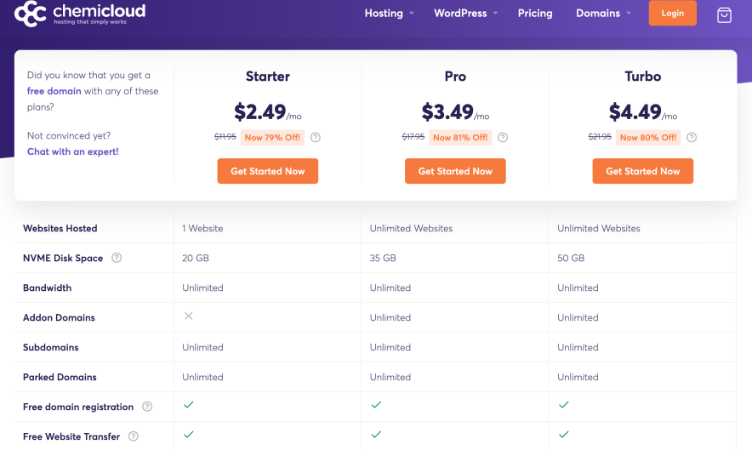The width and height of the screenshot is (752, 450).
Task: Open the Pricing menu item
Action: pos(535,14)
